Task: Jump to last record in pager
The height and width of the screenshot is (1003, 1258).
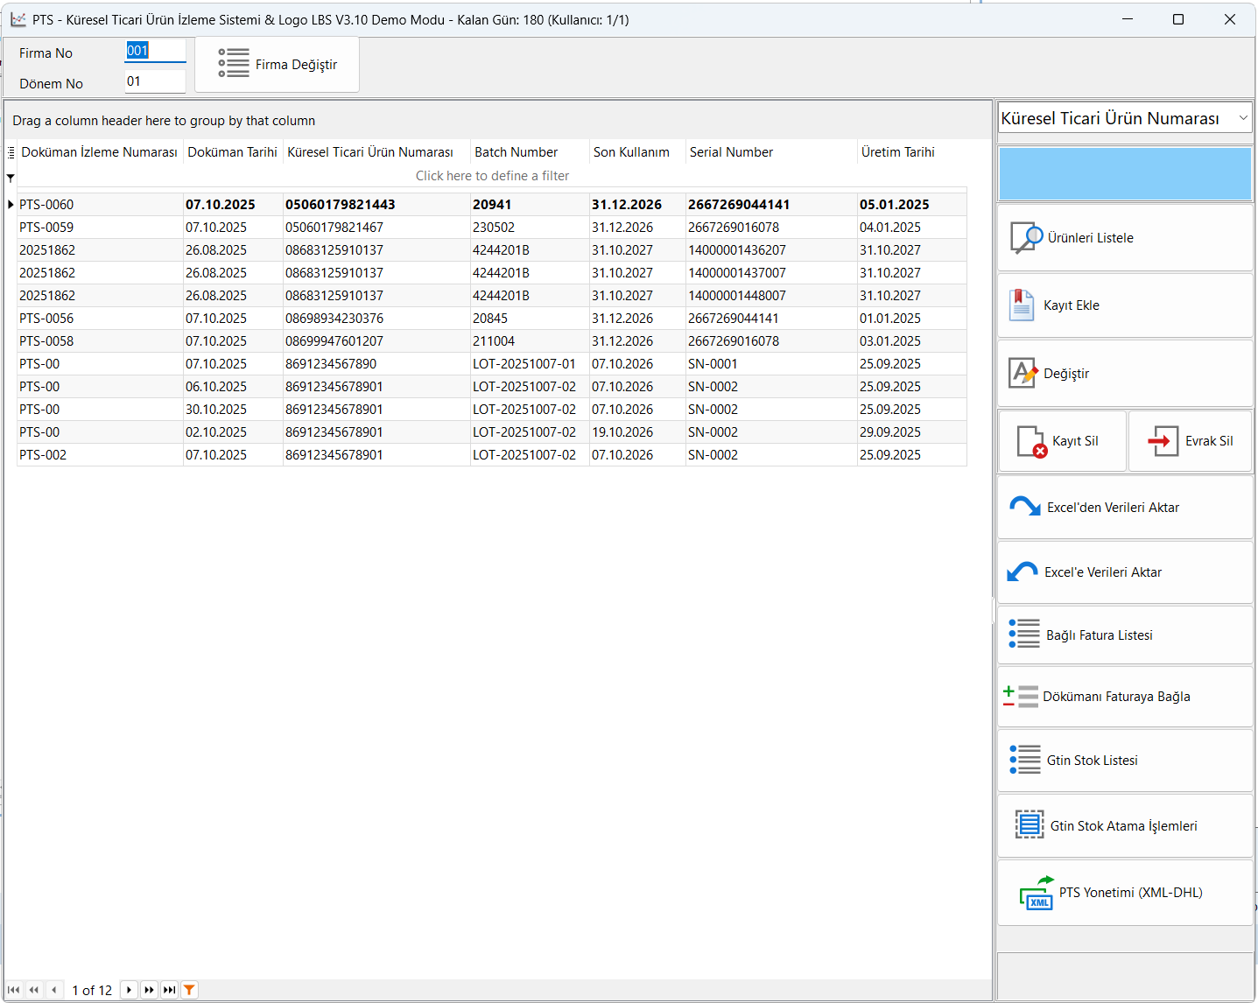Action: pos(169,990)
